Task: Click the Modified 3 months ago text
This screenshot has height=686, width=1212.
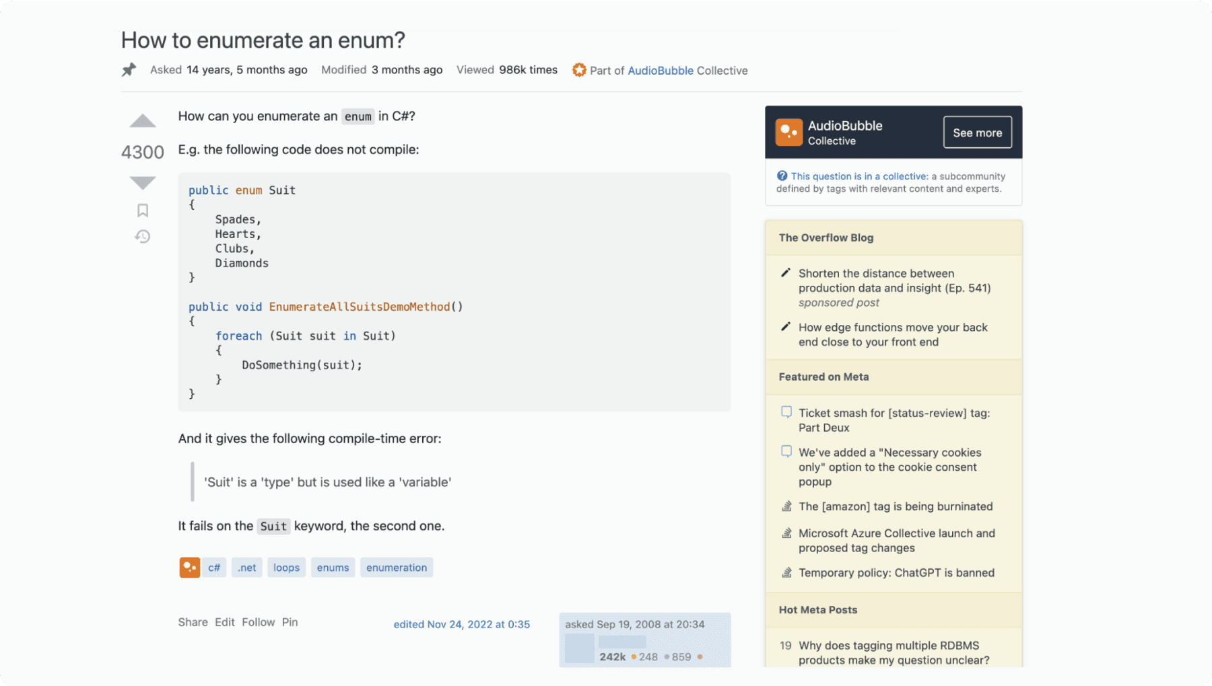Action: [x=382, y=70]
